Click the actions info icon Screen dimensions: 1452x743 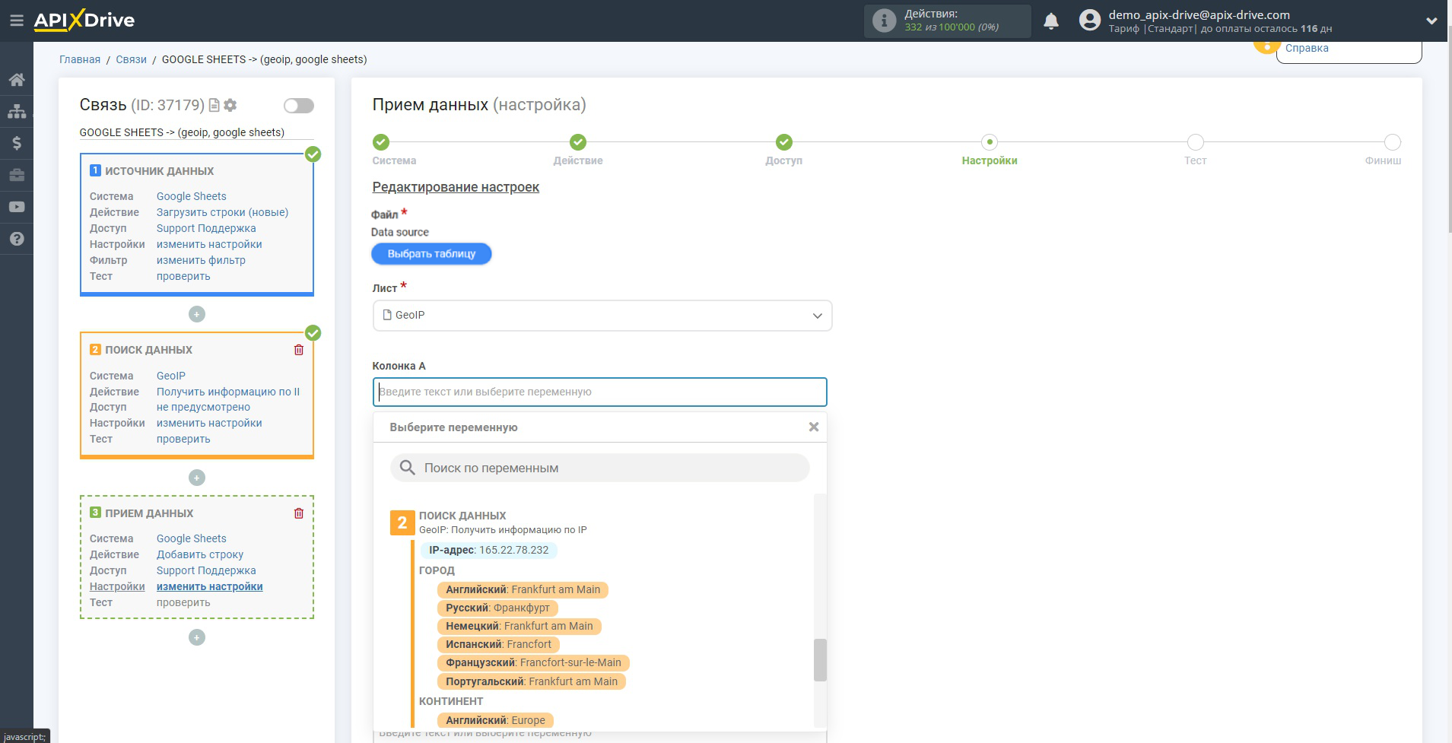click(884, 21)
